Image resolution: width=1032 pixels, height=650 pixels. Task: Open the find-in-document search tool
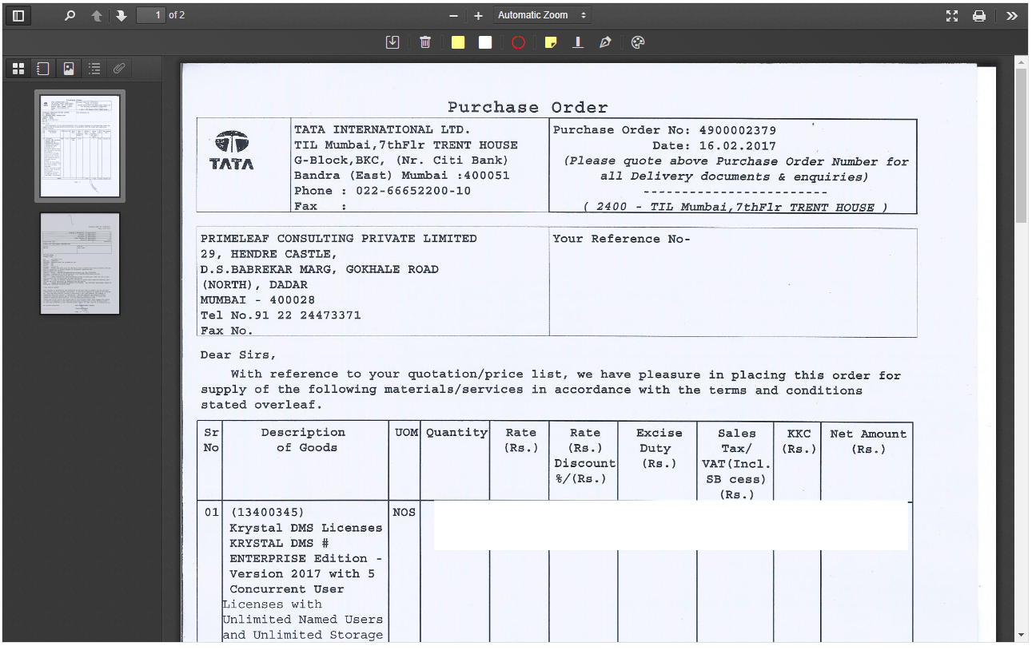point(70,15)
